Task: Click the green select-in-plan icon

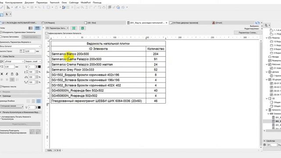Action: click(74, 28)
